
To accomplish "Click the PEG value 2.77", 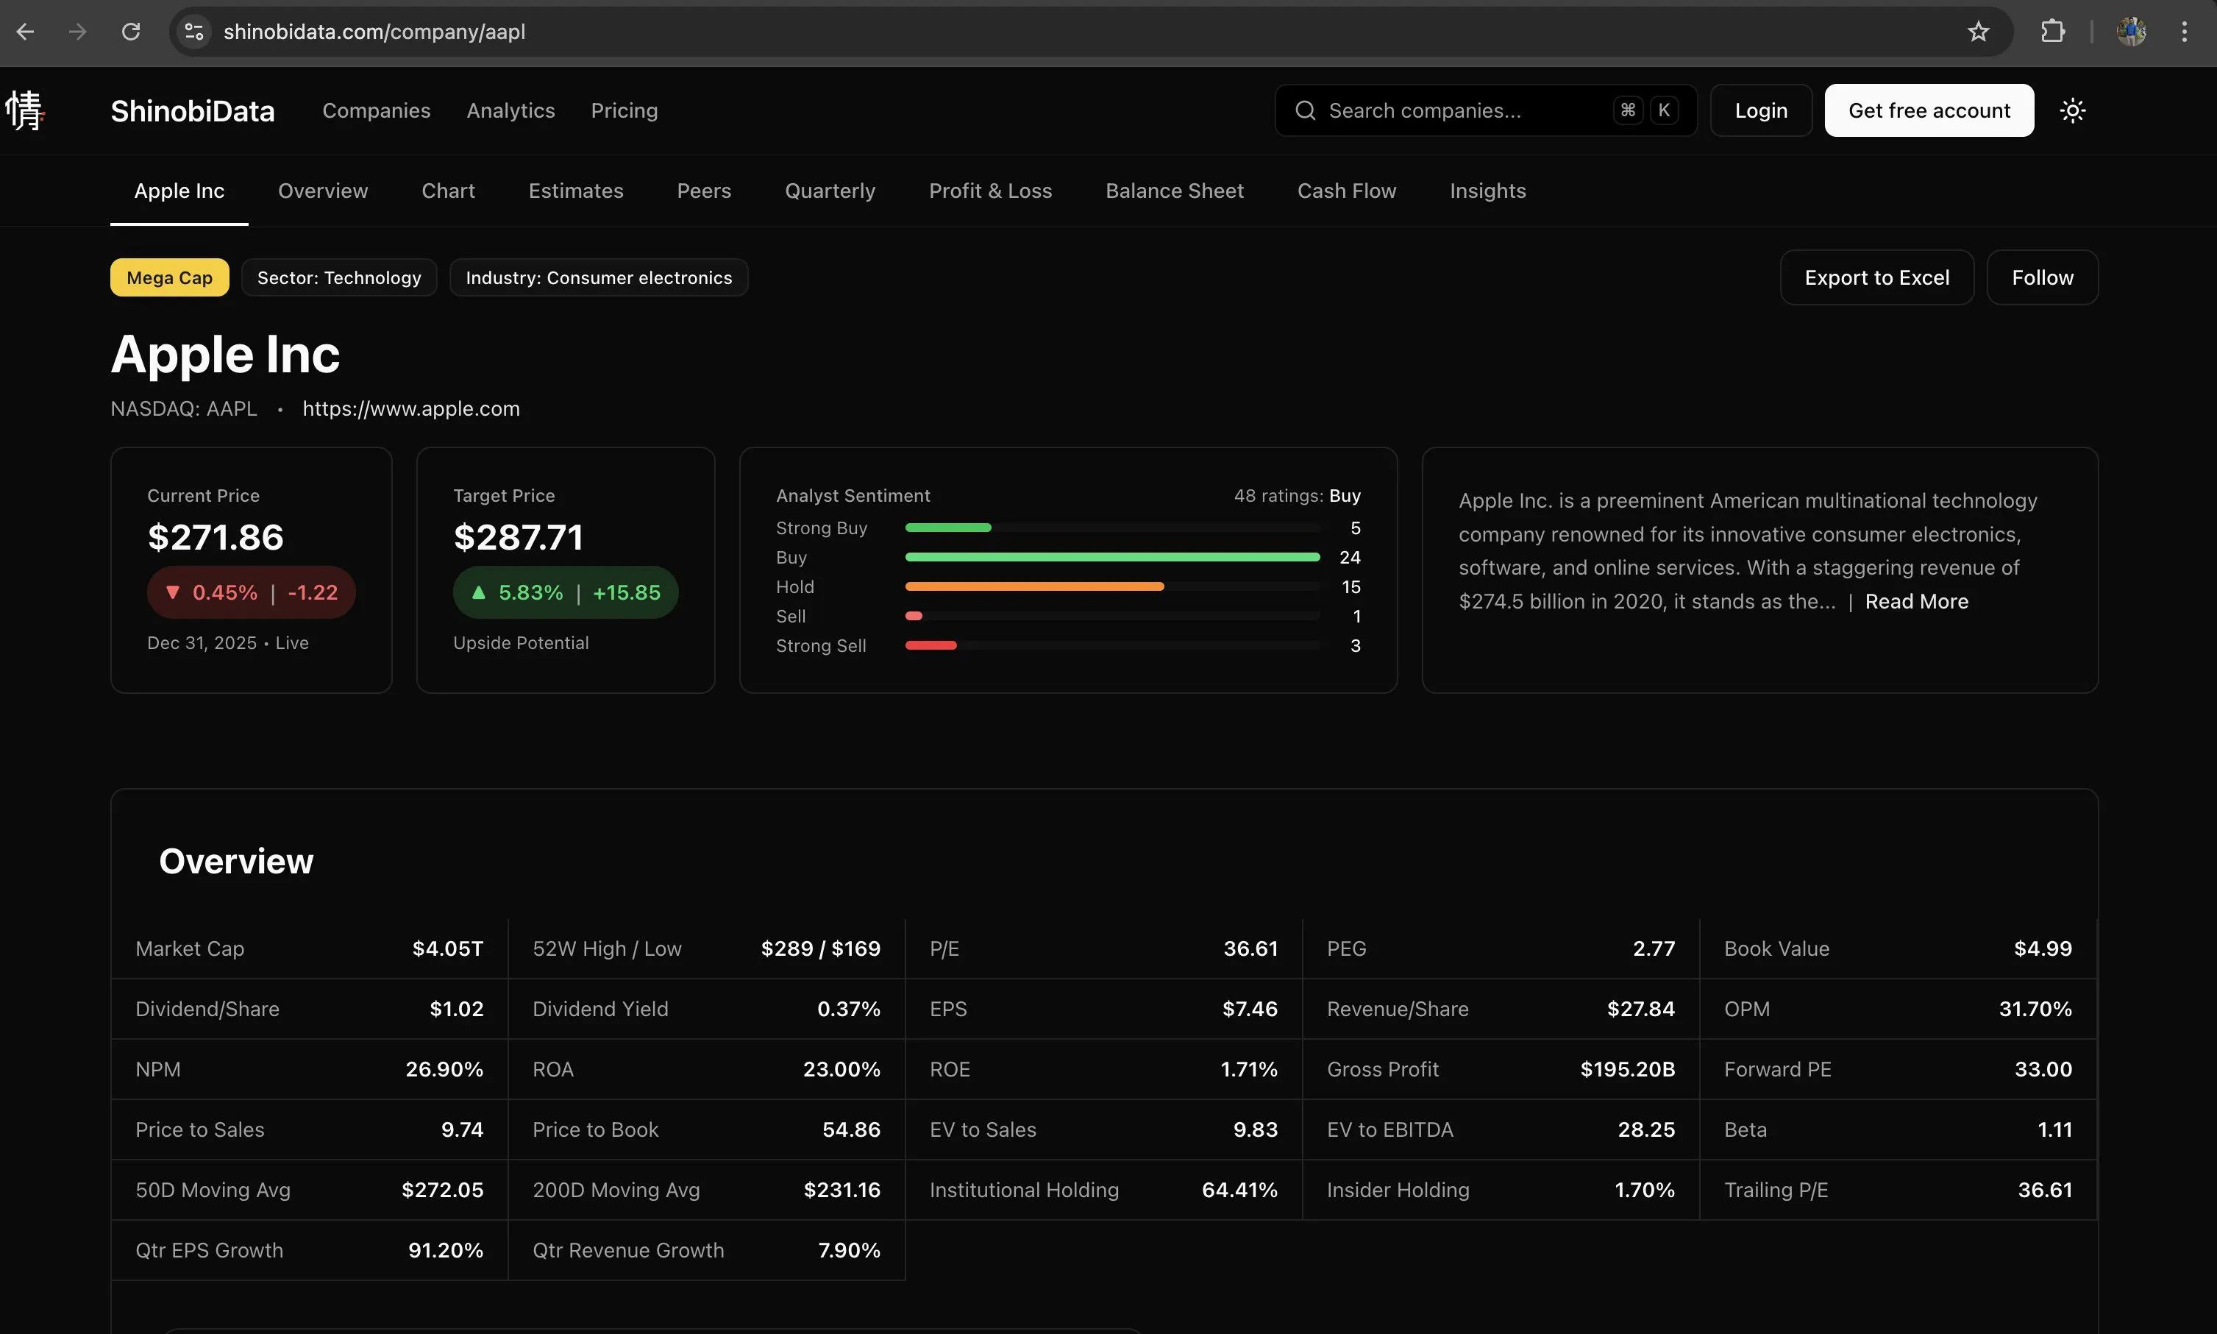I will [1654, 948].
